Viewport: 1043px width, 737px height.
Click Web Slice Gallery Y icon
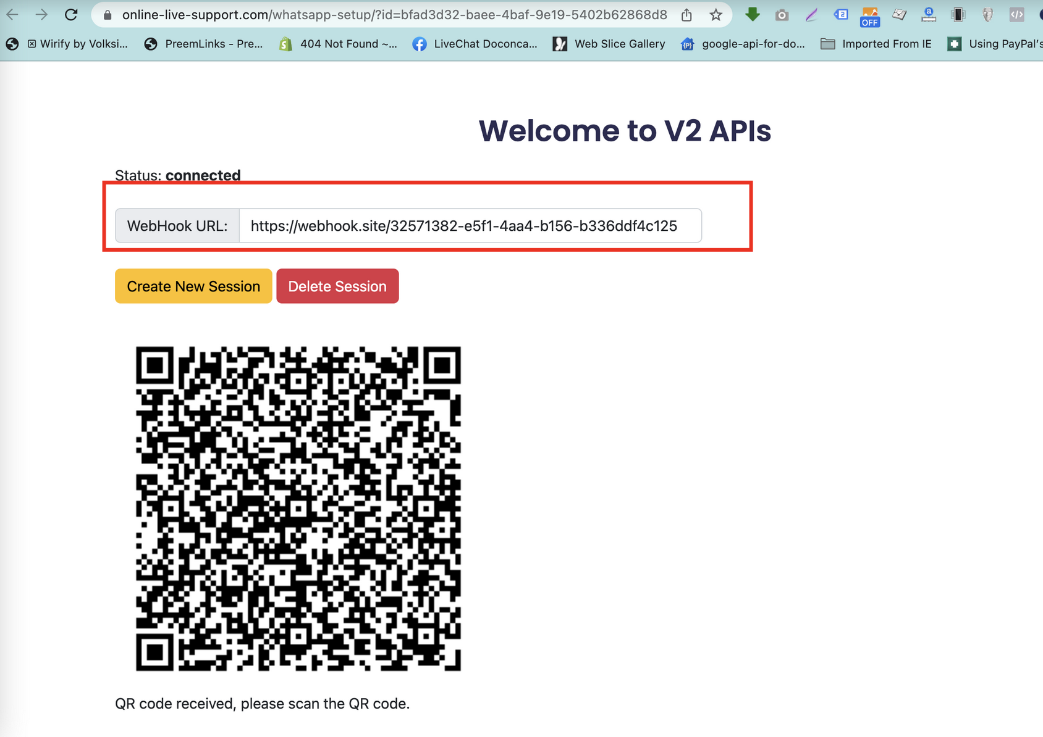click(x=560, y=44)
